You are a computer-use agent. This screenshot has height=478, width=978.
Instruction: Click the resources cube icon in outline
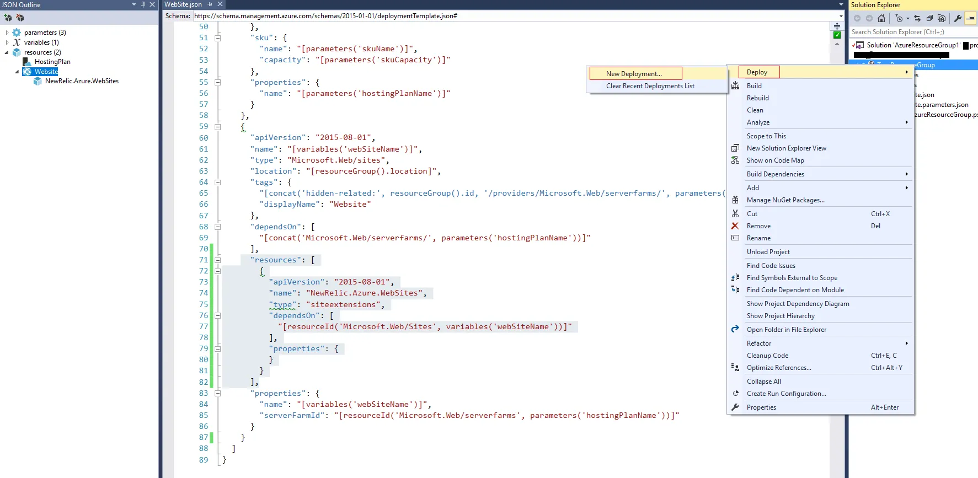(17, 52)
